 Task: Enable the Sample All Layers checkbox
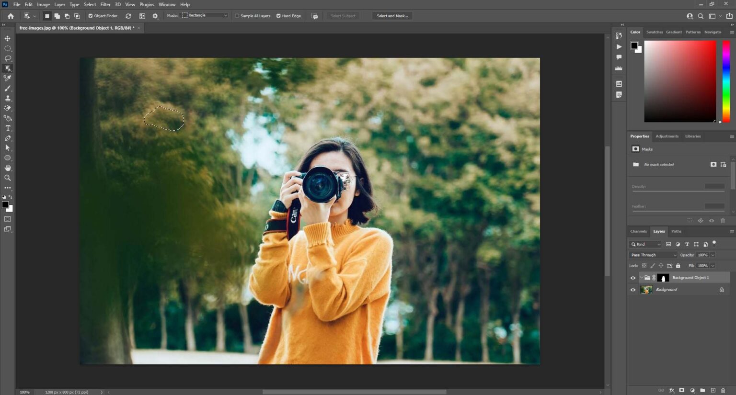(x=237, y=15)
